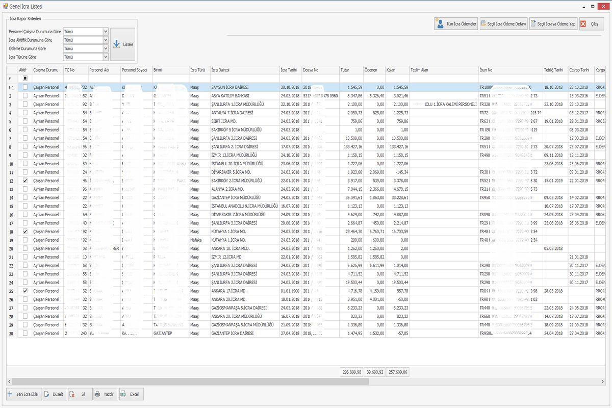Viewport: 612px width, 408px height.
Task: Open Tüm İcra Ödemeler person icon
Action: [440, 24]
